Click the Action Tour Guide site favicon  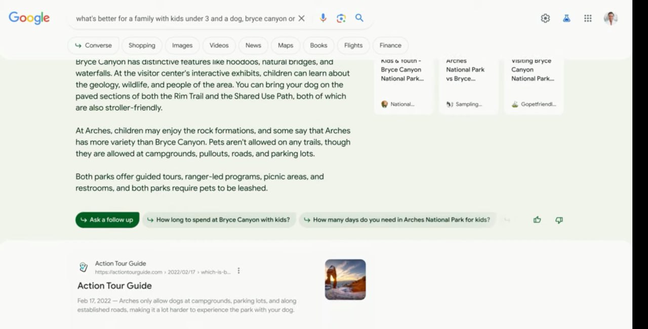click(x=84, y=267)
